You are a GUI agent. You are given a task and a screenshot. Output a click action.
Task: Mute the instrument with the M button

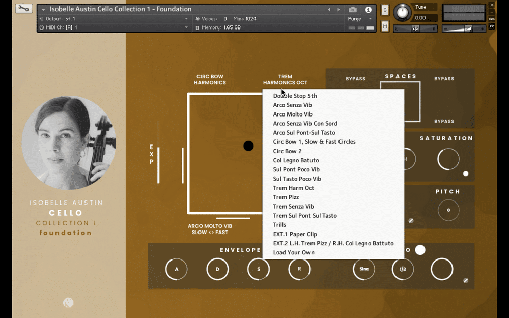pyautogui.click(x=385, y=26)
